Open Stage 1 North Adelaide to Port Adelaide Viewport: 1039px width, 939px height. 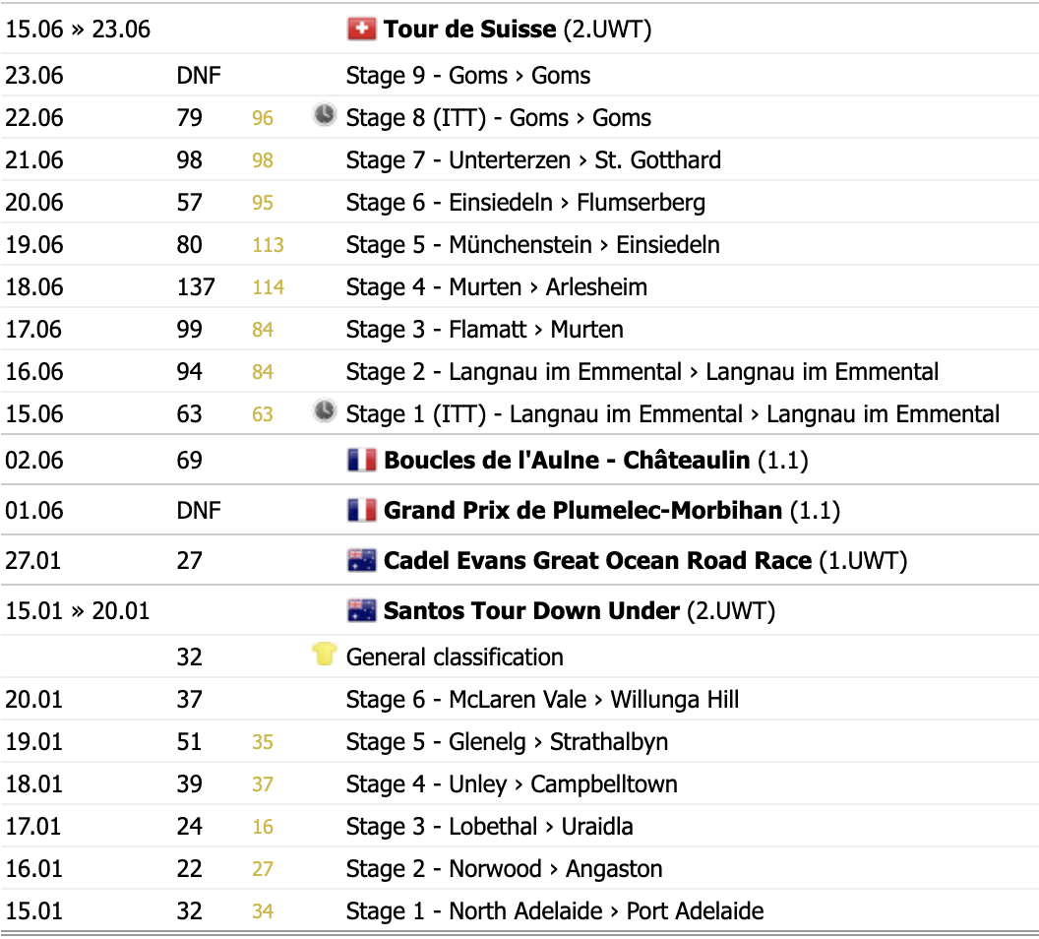pyautogui.click(x=555, y=911)
